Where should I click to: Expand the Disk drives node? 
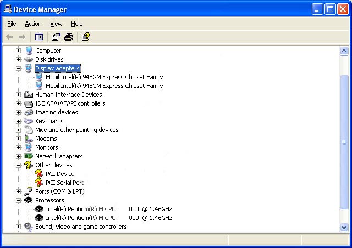(x=18, y=59)
